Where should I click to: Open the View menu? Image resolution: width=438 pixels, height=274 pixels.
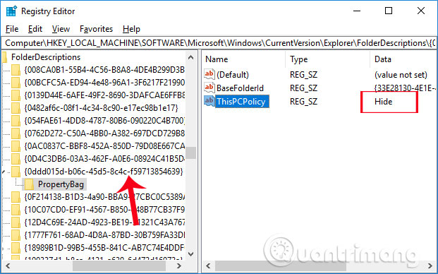tap(61, 29)
